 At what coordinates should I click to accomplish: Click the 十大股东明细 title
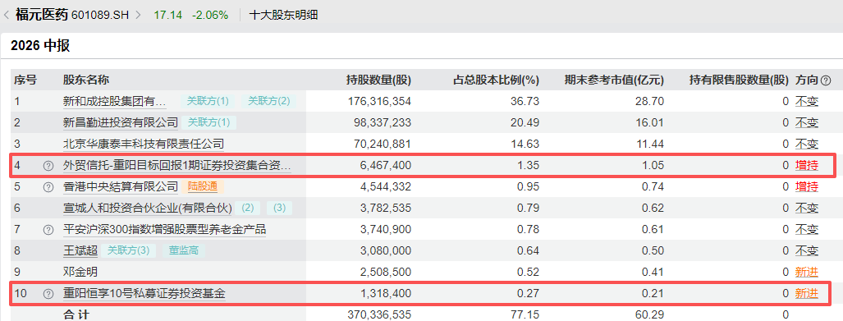tap(284, 15)
